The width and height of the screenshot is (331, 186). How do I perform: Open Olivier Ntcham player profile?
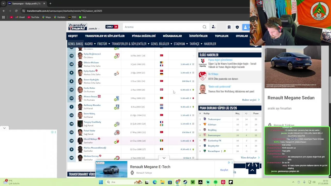[91, 63]
